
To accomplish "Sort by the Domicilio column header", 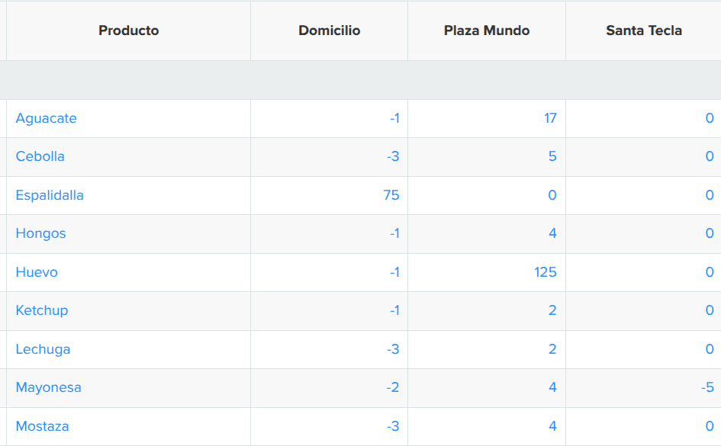I will point(330,30).
